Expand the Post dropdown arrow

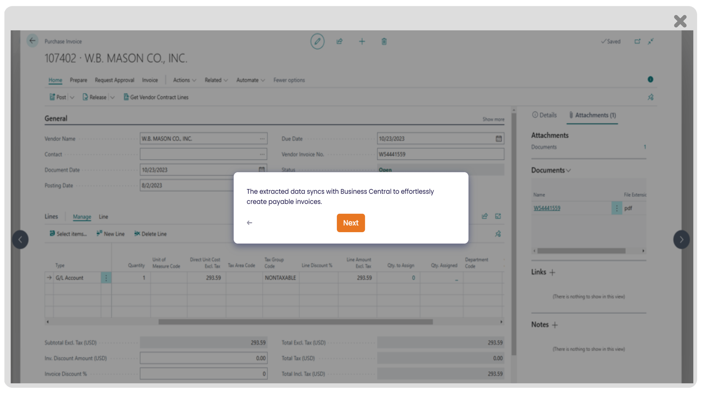click(x=72, y=98)
